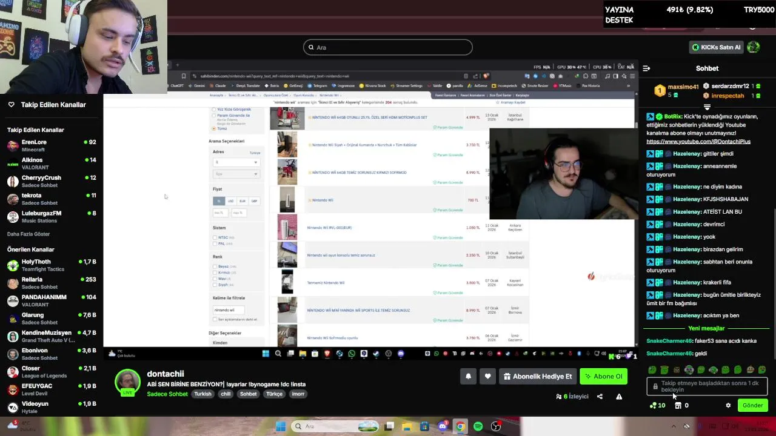Open the İlçe district dropdown under Adres

point(236,174)
